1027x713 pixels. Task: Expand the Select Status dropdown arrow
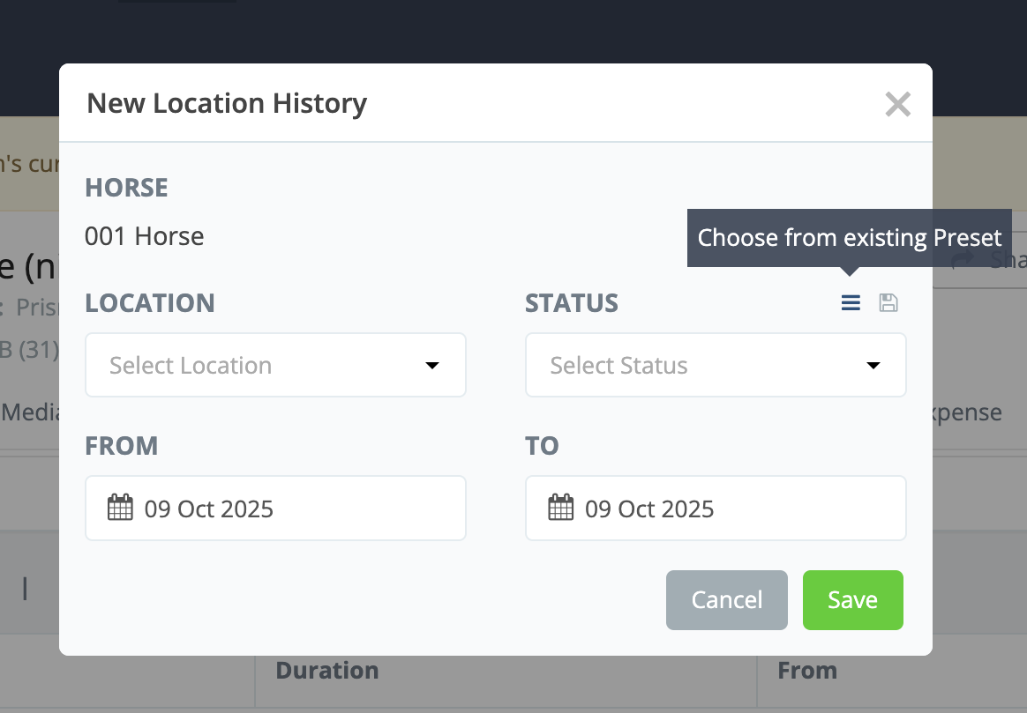[x=873, y=366]
